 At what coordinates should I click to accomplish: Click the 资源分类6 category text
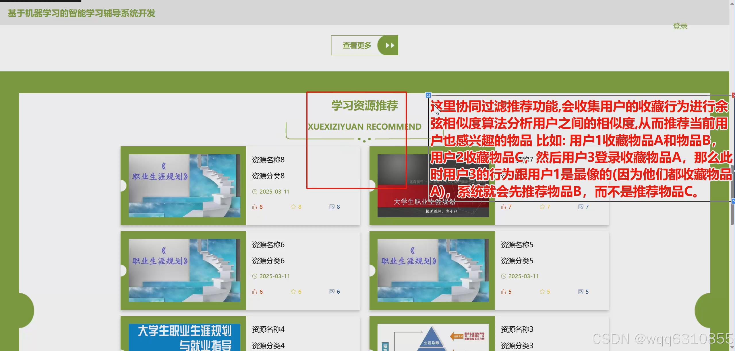[x=268, y=261]
